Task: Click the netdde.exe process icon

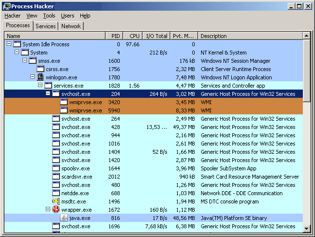Action: (56, 193)
